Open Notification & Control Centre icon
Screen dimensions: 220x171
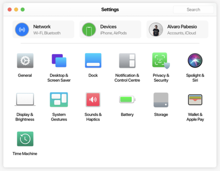point(127,61)
